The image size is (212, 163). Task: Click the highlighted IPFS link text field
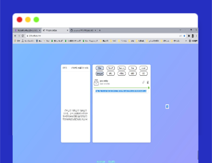tap(121, 91)
